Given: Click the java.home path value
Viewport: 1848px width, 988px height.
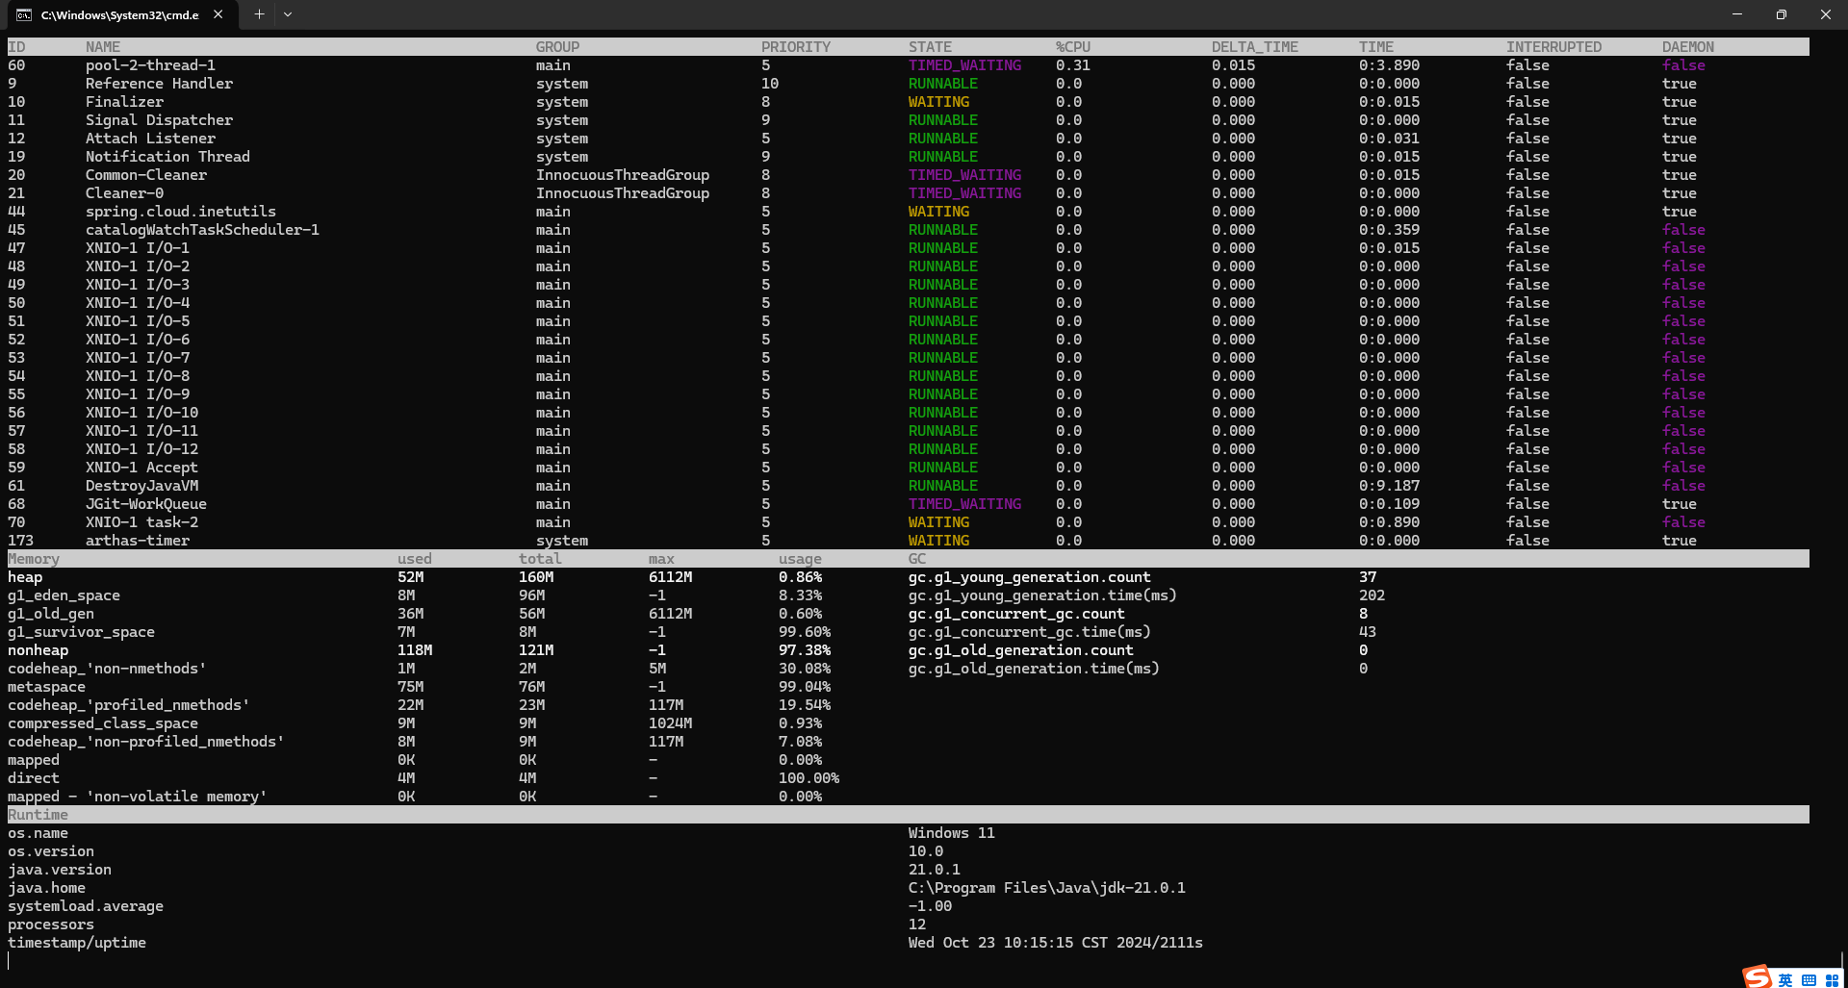Looking at the screenshot, I should pos(1046,888).
